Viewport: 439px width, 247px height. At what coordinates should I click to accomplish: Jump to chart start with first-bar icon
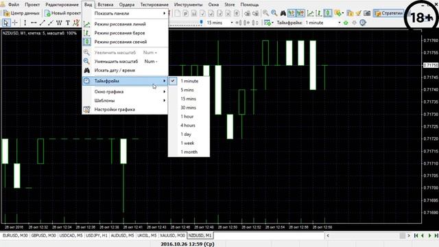[416, 236]
